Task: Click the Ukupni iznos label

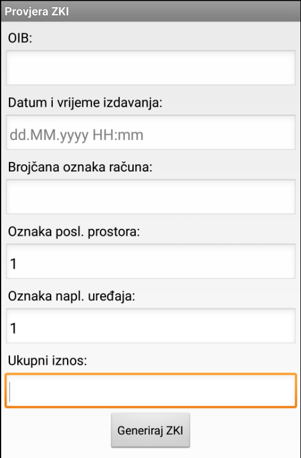Action: coord(47,361)
